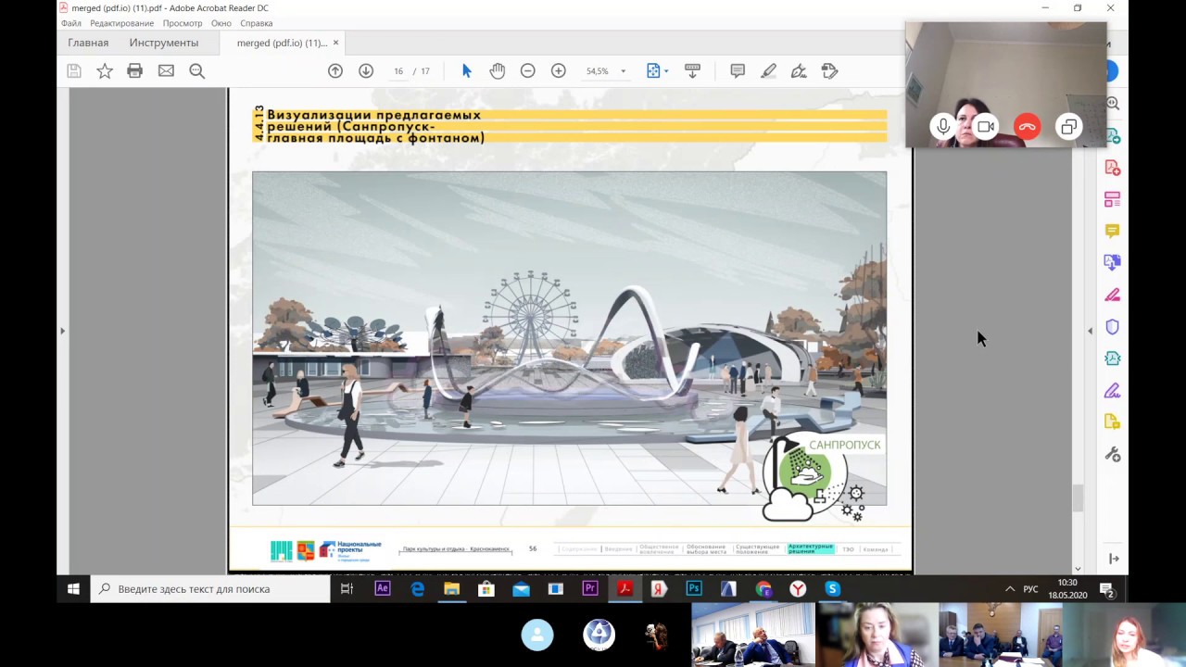Open the page fit options dropdown
This screenshot has width=1186, height=667.
[x=657, y=71]
